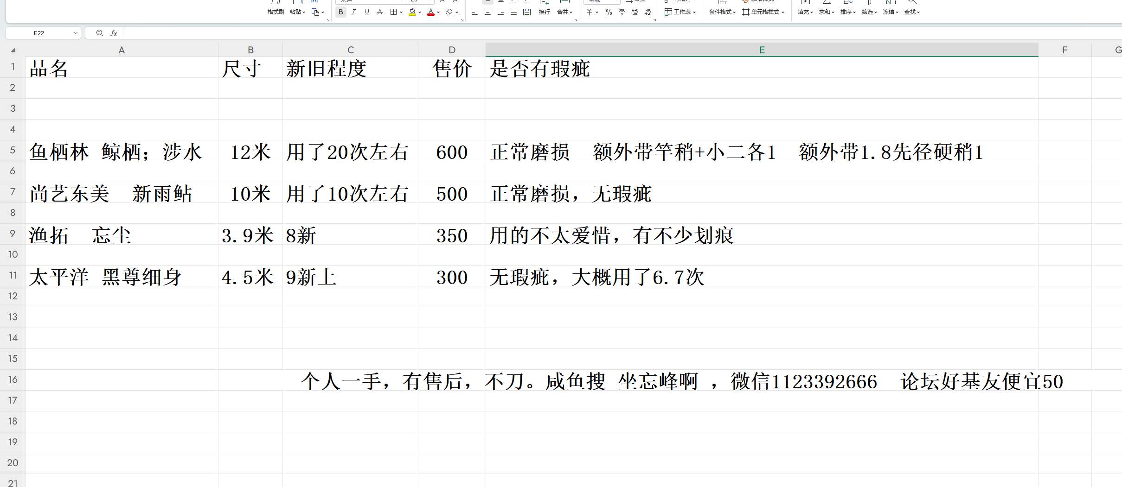Toggle Italic formatting button
The image size is (1122, 487).
[x=354, y=12]
